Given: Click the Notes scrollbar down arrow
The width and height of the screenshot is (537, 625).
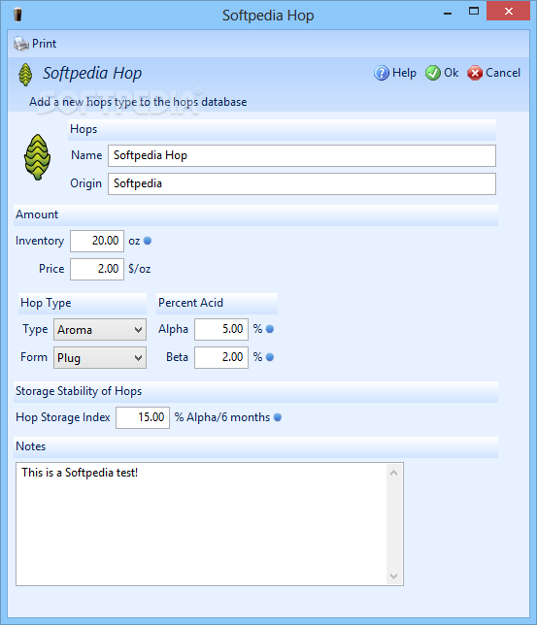Looking at the screenshot, I should (x=394, y=576).
